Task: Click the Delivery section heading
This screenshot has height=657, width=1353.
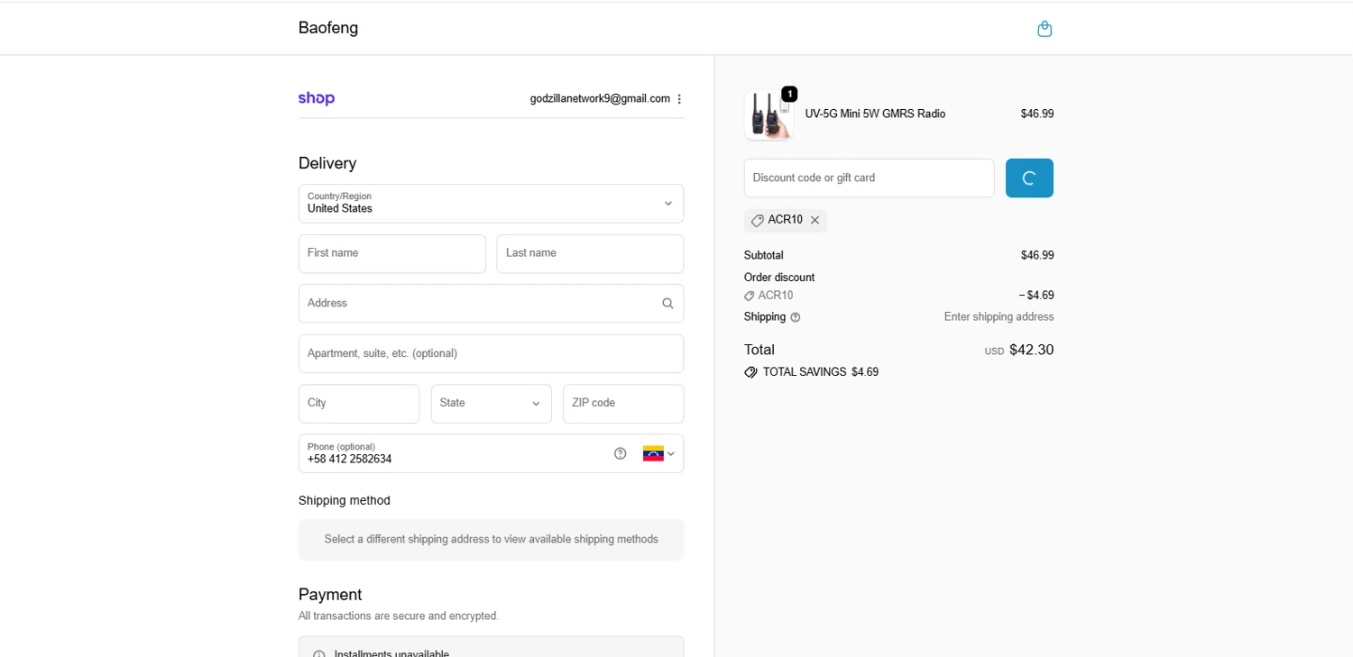Action: point(327,163)
